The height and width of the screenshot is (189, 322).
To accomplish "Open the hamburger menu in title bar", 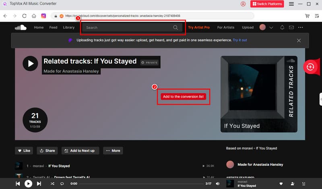I will [x=291, y=4].
